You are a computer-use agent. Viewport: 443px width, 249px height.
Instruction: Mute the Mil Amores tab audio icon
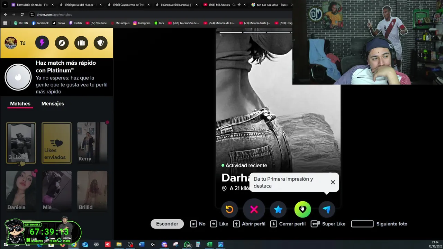[x=239, y=5]
